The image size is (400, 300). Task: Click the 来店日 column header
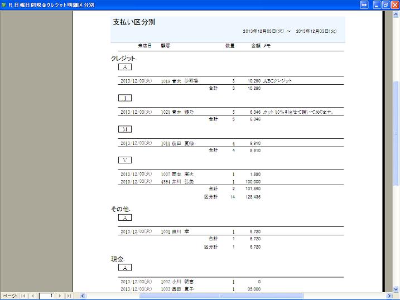[144, 46]
